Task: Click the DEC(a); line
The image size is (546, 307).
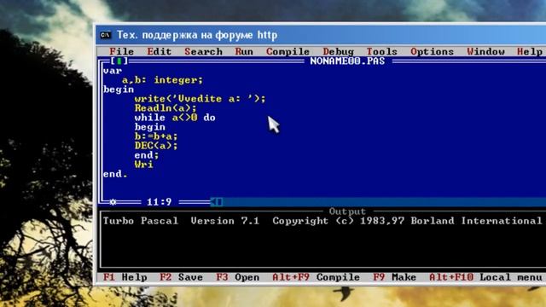Action: pyautogui.click(x=156, y=146)
